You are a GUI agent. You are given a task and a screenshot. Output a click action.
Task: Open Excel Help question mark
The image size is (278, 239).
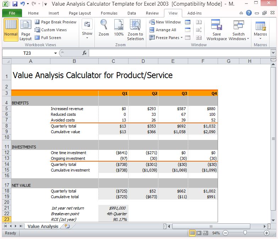point(249,13)
